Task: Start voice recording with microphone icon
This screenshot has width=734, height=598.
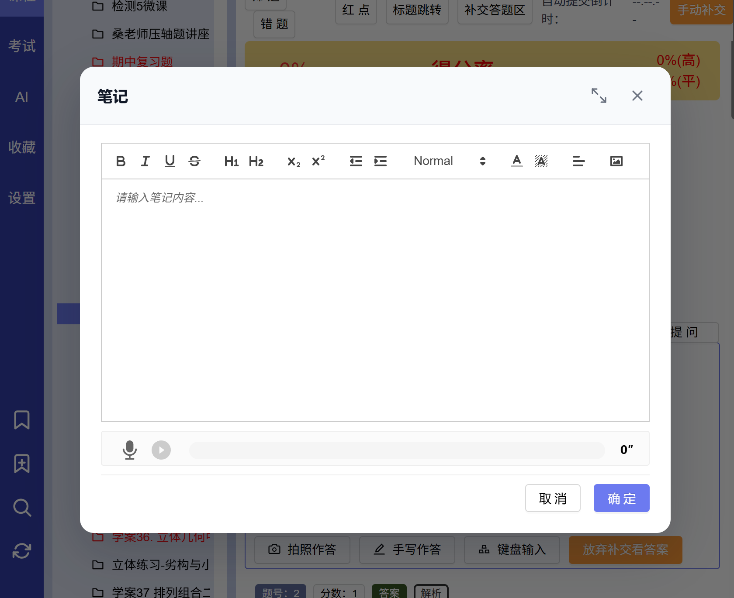Action: (x=130, y=450)
